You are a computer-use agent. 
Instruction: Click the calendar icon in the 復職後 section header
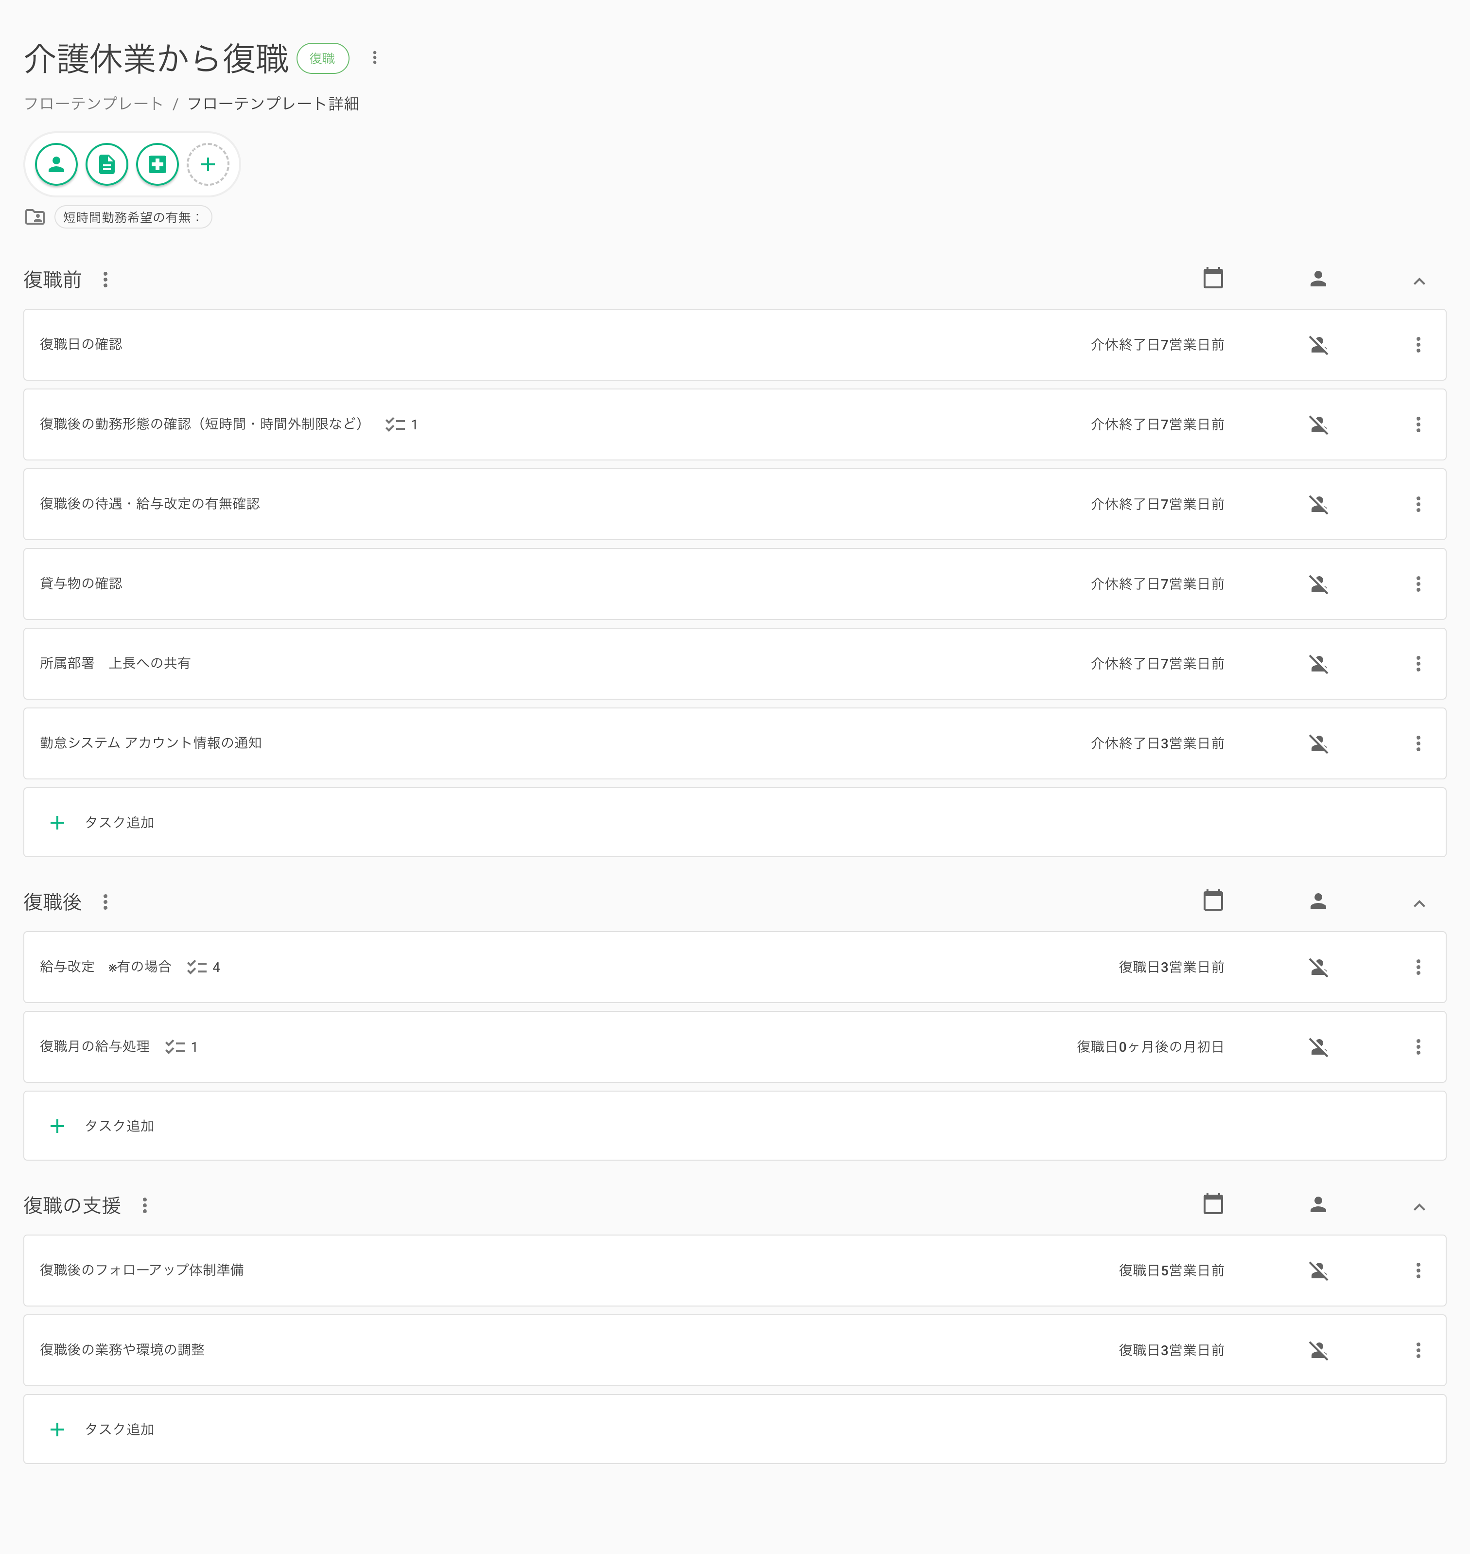pos(1213,901)
